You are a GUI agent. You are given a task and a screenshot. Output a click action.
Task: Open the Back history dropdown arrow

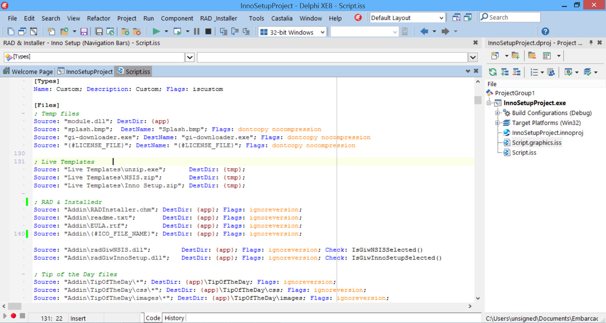pos(434,32)
